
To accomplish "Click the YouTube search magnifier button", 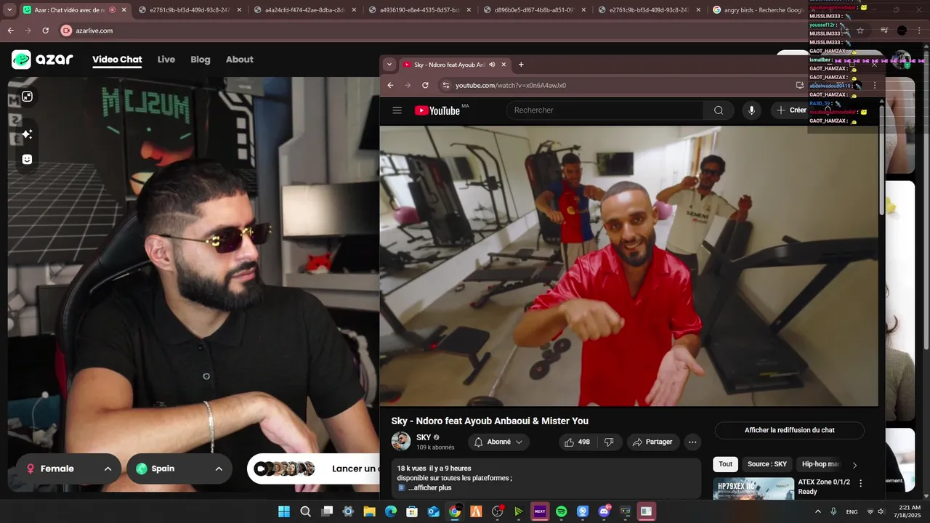I will tap(719, 110).
